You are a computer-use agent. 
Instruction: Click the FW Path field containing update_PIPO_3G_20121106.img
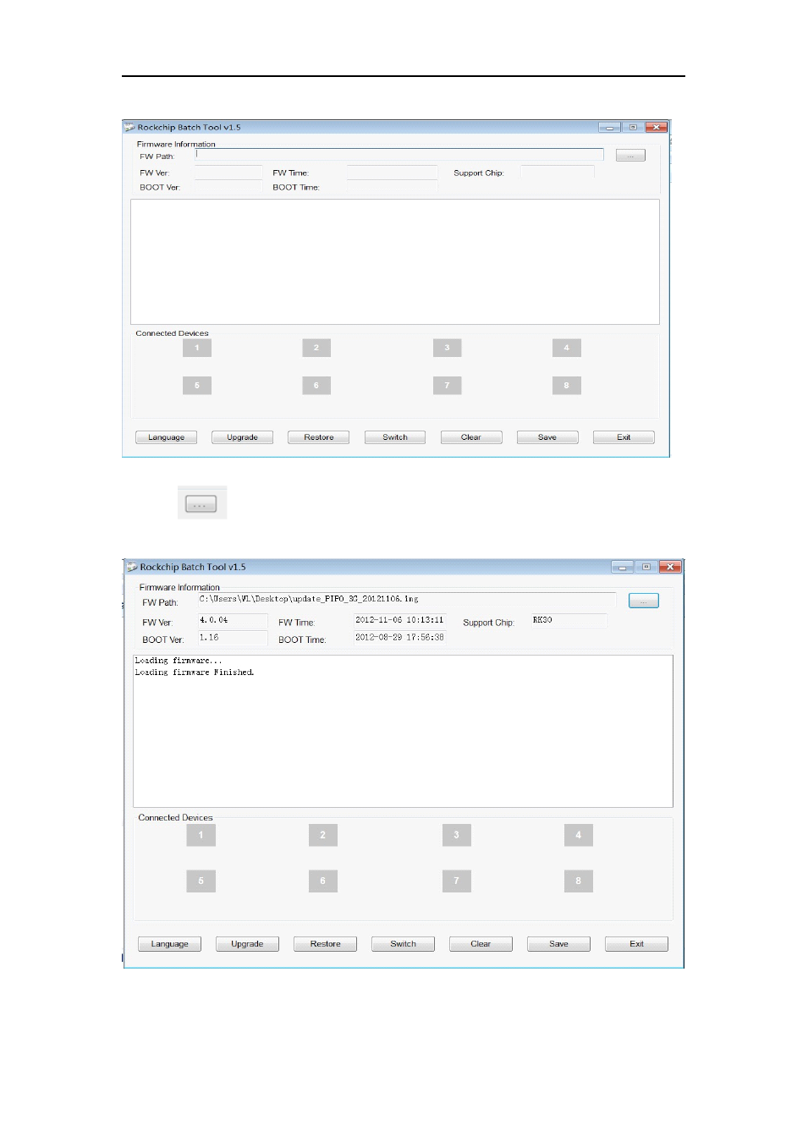(x=407, y=600)
